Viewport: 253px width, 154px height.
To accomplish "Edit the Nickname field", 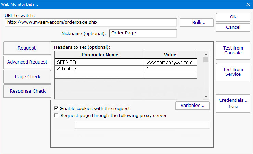I will [142, 33].
